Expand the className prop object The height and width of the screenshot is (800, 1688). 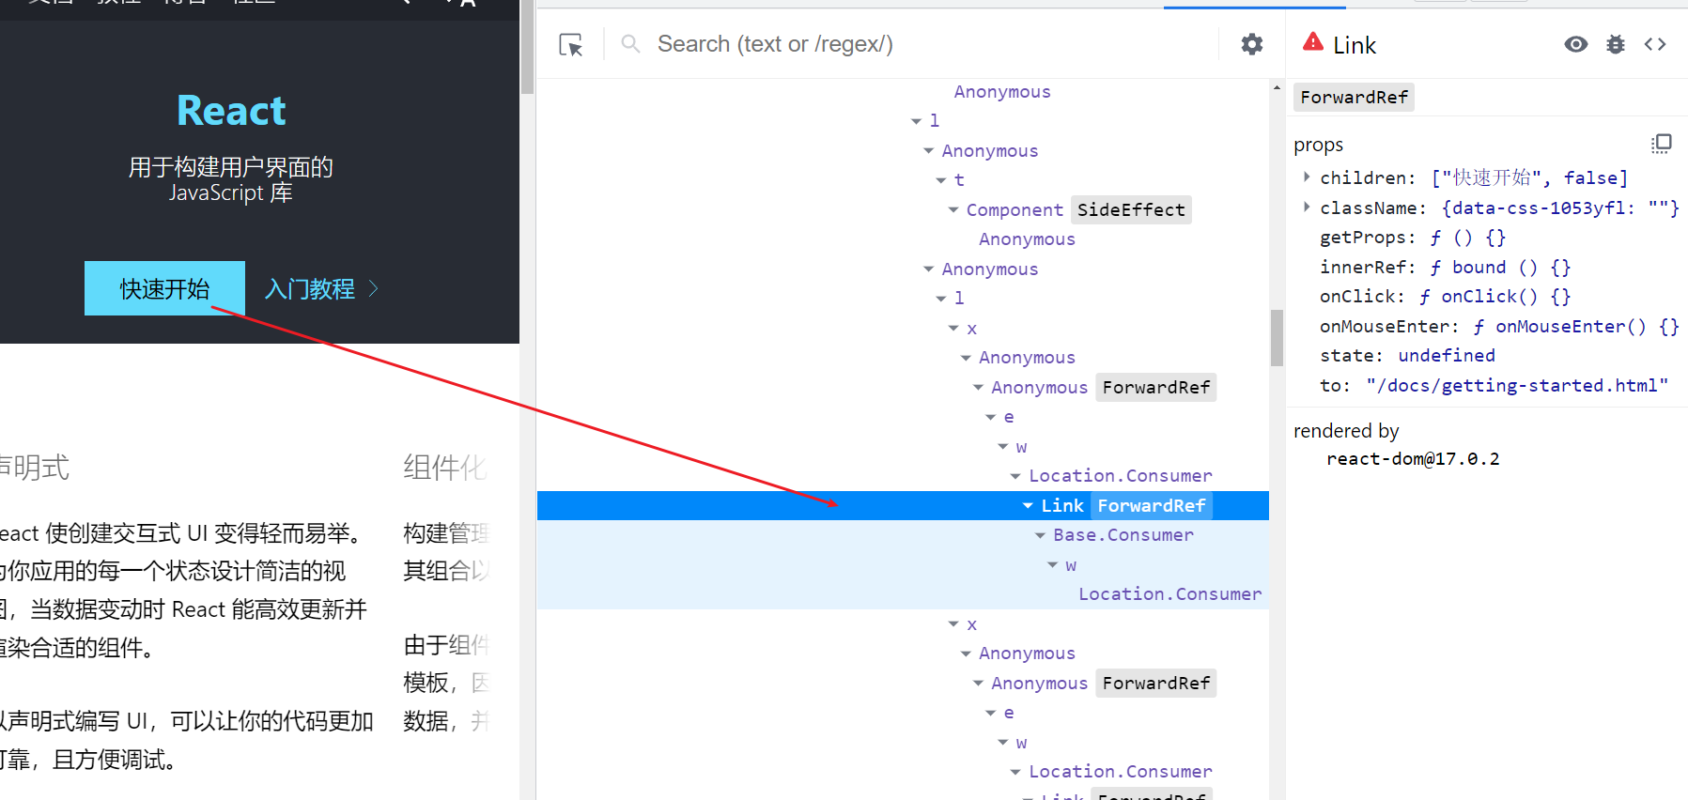pos(1307,207)
